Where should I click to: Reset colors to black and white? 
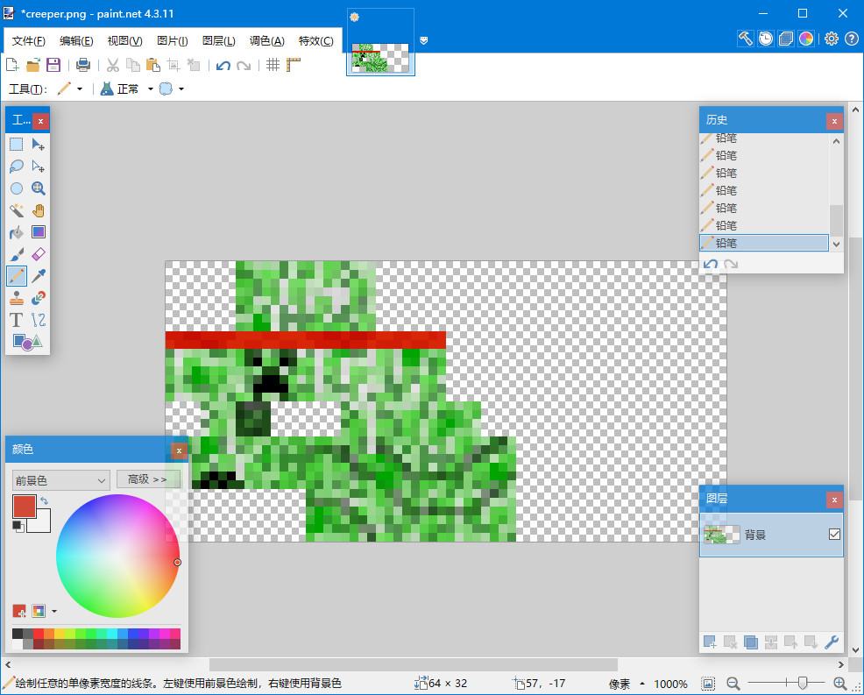(18, 527)
